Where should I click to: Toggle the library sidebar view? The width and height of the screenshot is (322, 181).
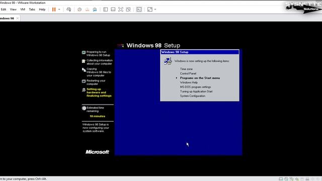point(106,10)
